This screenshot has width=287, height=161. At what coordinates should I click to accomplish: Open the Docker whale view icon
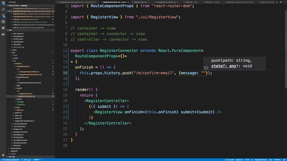[x=3, y=34]
